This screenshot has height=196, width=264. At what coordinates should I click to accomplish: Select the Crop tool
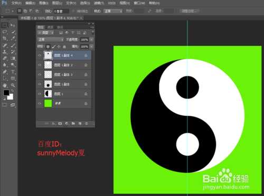pyautogui.click(x=5, y=38)
